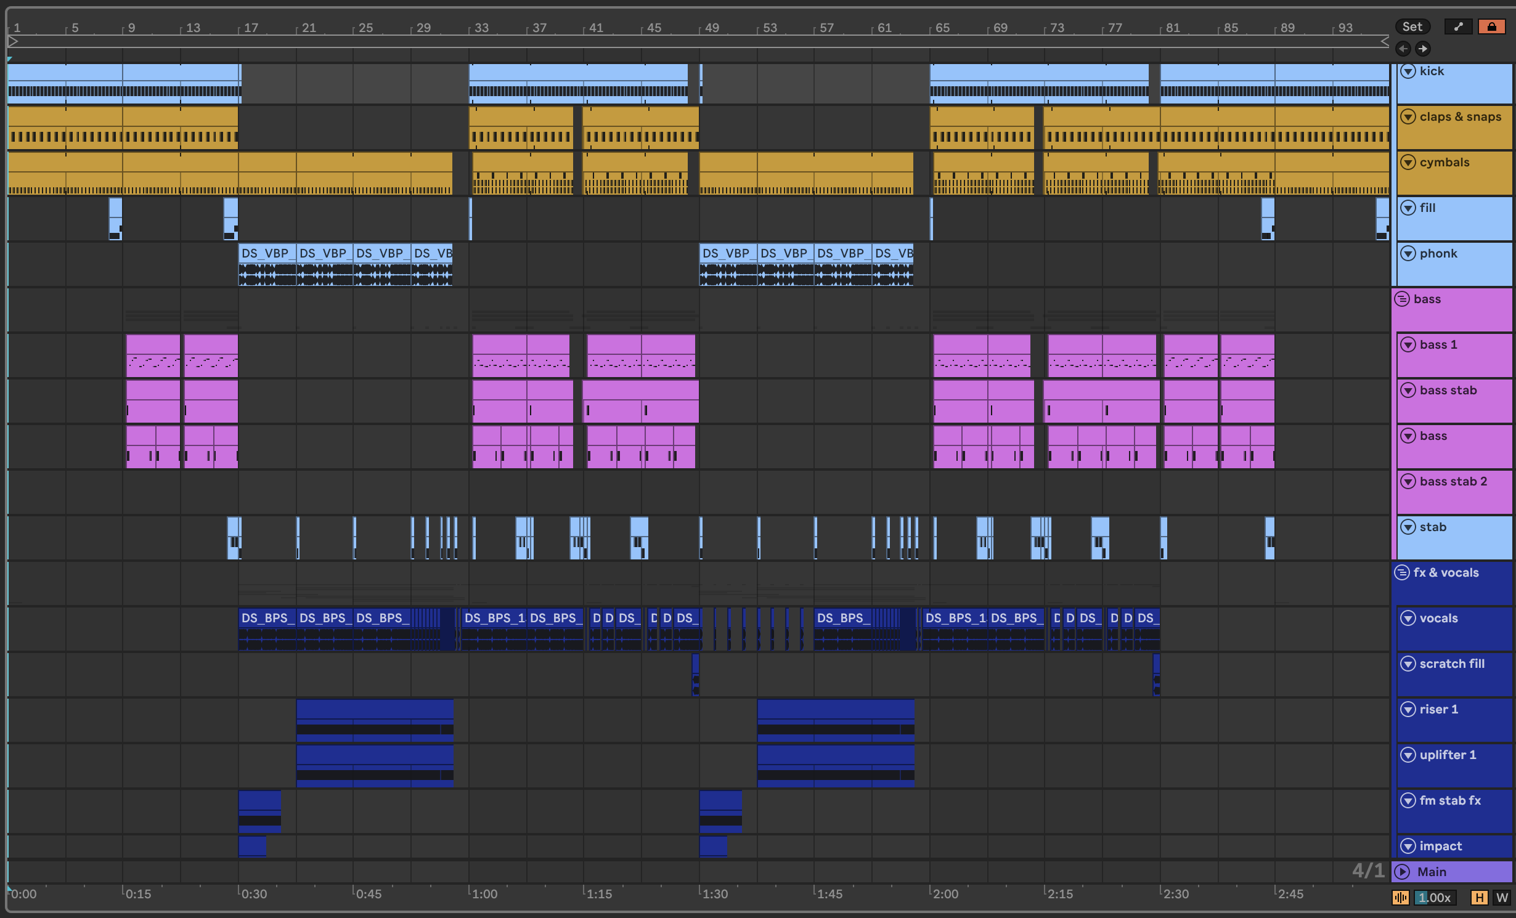The width and height of the screenshot is (1516, 918).
Task: Select first impact clip at bar 17
Action: click(x=252, y=846)
